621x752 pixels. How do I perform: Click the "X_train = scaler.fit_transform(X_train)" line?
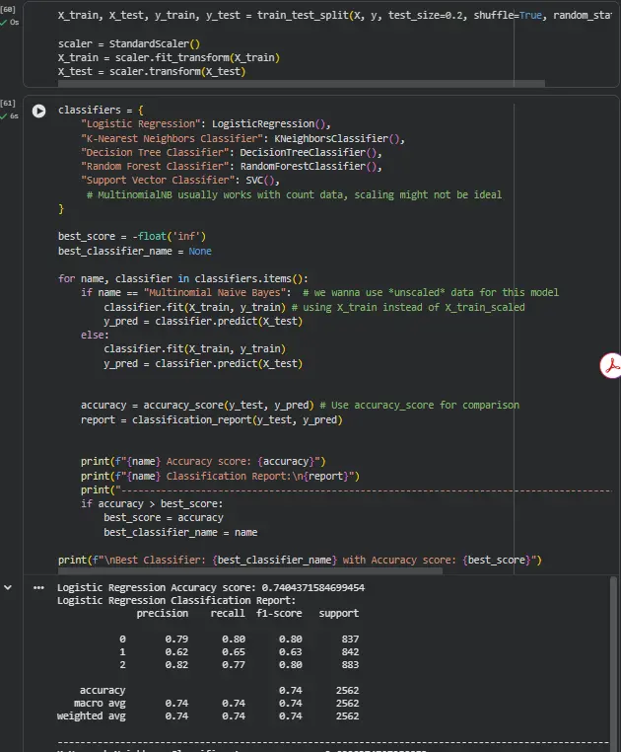169,57
